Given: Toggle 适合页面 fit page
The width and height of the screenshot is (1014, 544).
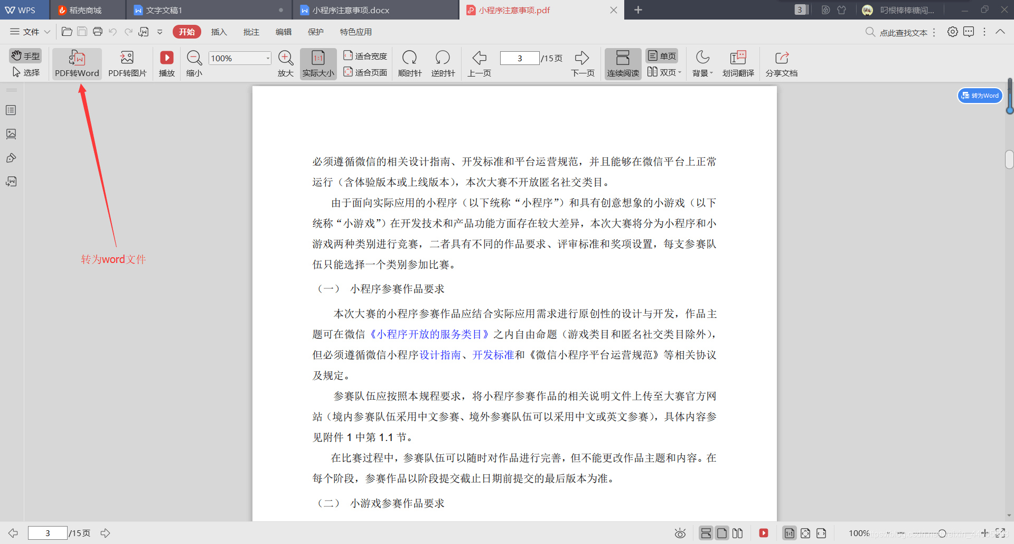Looking at the screenshot, I should click(365, 72).
